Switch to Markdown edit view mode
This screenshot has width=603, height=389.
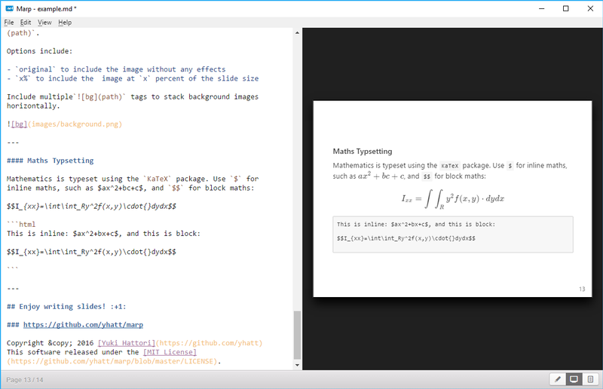[558, 380]
